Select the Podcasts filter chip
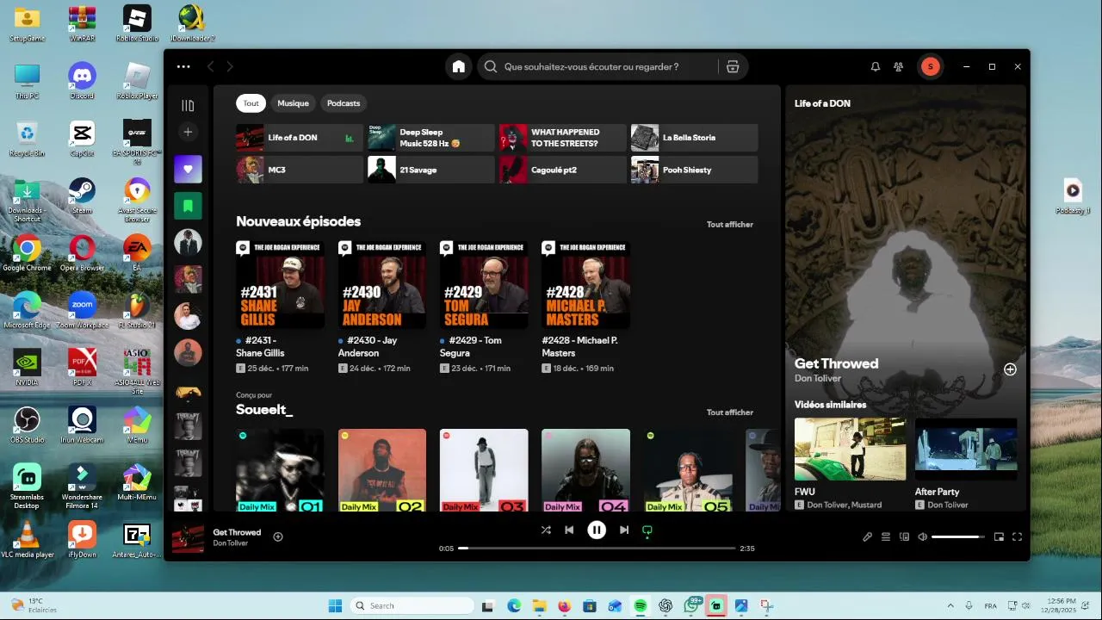Screen dimensions: 1102x620 pos(344,103)
